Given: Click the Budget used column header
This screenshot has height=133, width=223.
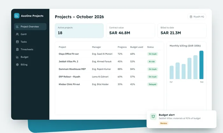Looking at the screenshot, I should coord(137,47).
